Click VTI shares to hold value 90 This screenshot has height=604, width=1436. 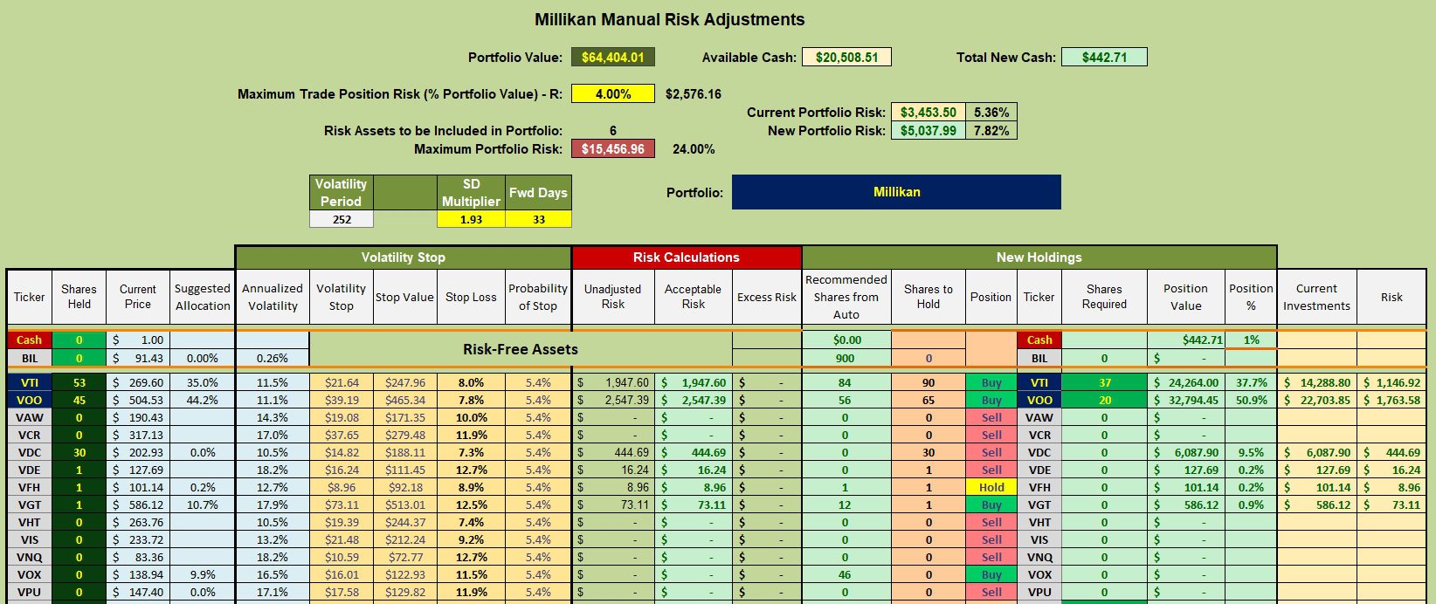pyautogui.click(x=929, y=382)
